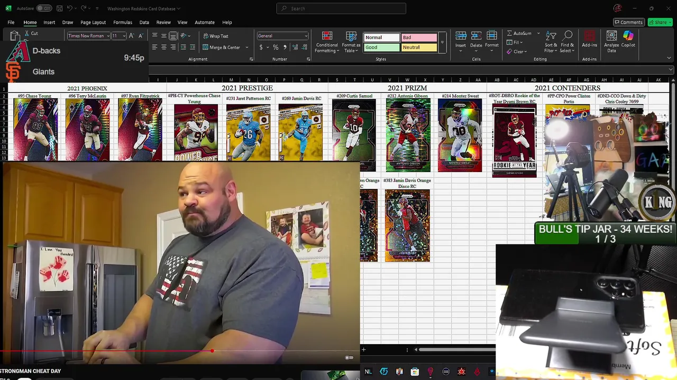677x380 pixels.
Task: Expand the cell Styles gallery
Action: 442,42
